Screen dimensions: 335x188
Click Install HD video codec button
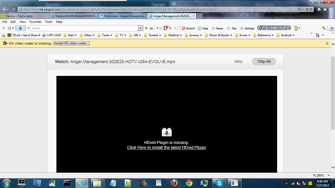(x=71, y=43)
